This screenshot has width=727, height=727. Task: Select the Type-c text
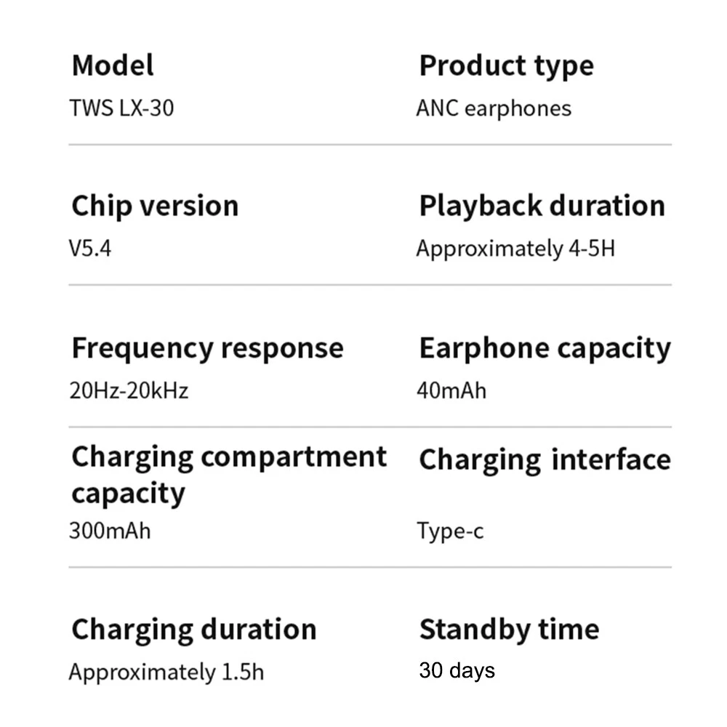(x=450, y=531)
